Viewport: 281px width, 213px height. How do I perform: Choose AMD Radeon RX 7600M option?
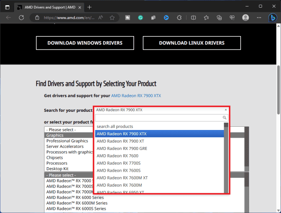coord(159,185)
